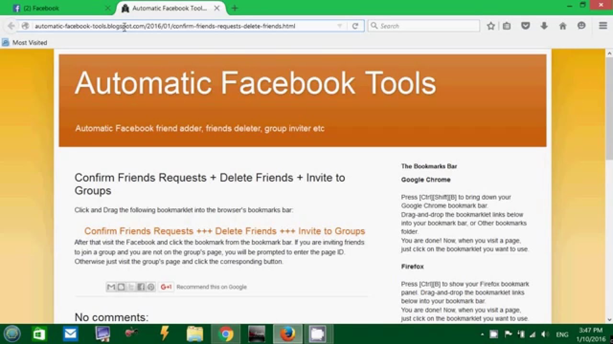Open volume control in system tray
613x344 pixels.
coord(545,334)
